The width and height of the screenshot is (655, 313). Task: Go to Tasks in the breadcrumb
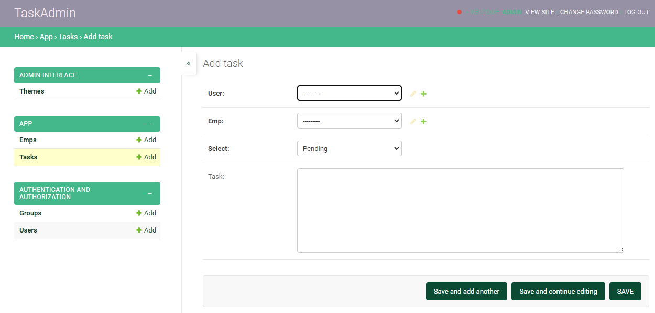click(68, 37)
